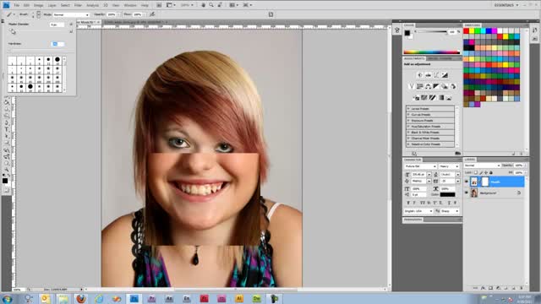Open Illustrator from the Windows taskbar
The width and height of the screenshot is (541, 304).
point(239,298)
